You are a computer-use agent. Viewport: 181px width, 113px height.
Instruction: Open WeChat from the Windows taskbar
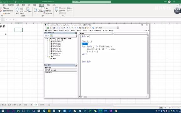(95, 111)
